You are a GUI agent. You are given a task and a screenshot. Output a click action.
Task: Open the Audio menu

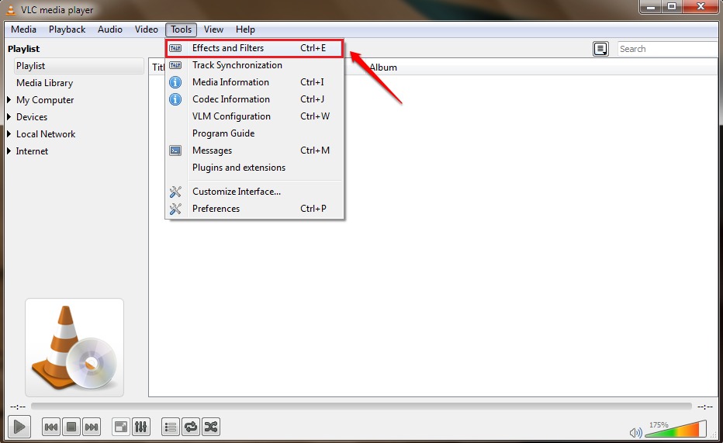point(109,29)
